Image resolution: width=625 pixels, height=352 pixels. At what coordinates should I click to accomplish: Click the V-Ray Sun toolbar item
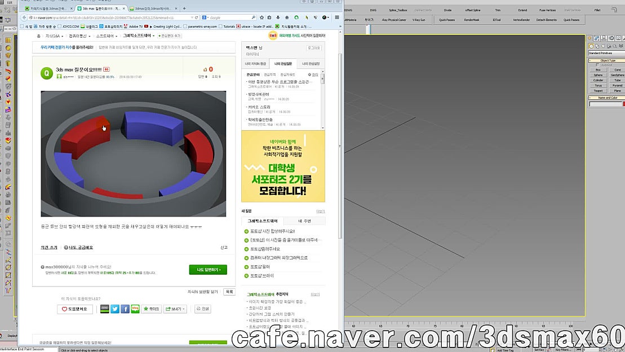(419, 19)
